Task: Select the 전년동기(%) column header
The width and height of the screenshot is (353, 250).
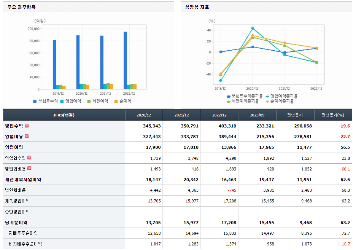Action: tap(333, 115)
